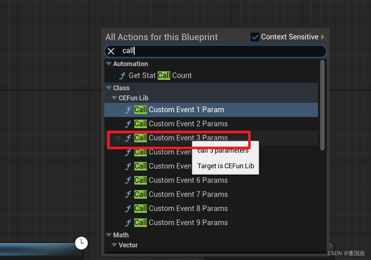
Task: Collapse the CEFun Lib section
Action: point(114,98)
